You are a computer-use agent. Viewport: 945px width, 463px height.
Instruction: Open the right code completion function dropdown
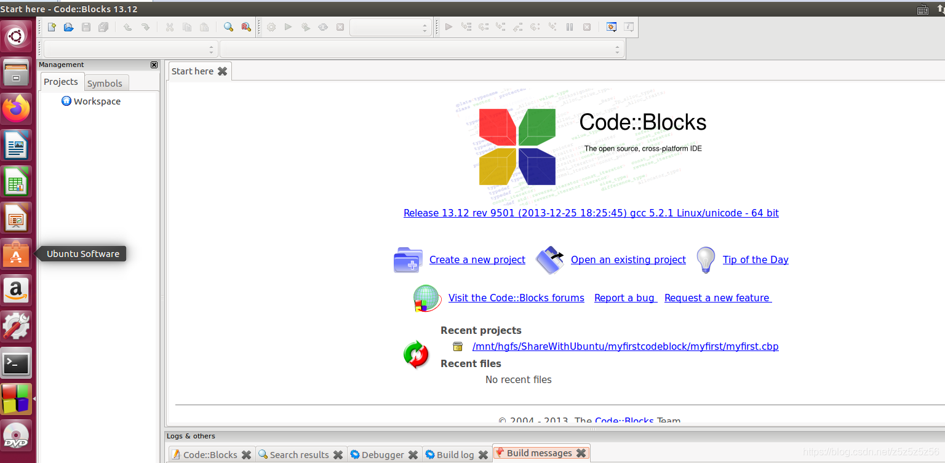pos(421,49)
